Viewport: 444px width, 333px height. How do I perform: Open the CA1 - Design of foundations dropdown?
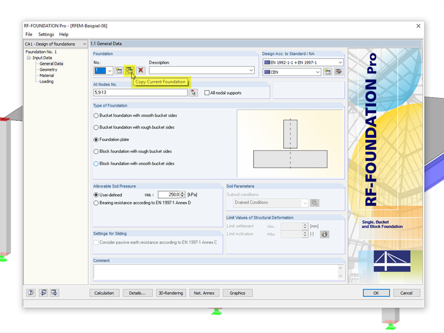pos(84,44)
